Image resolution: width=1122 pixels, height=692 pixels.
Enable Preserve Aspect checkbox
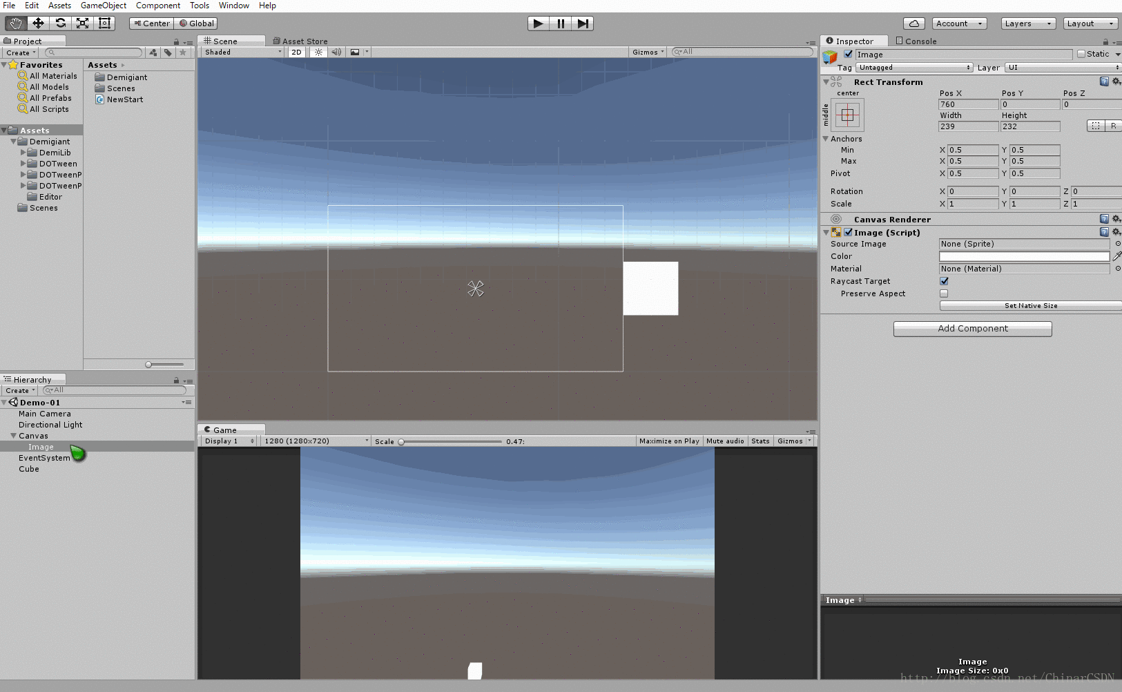coord(944,294)
